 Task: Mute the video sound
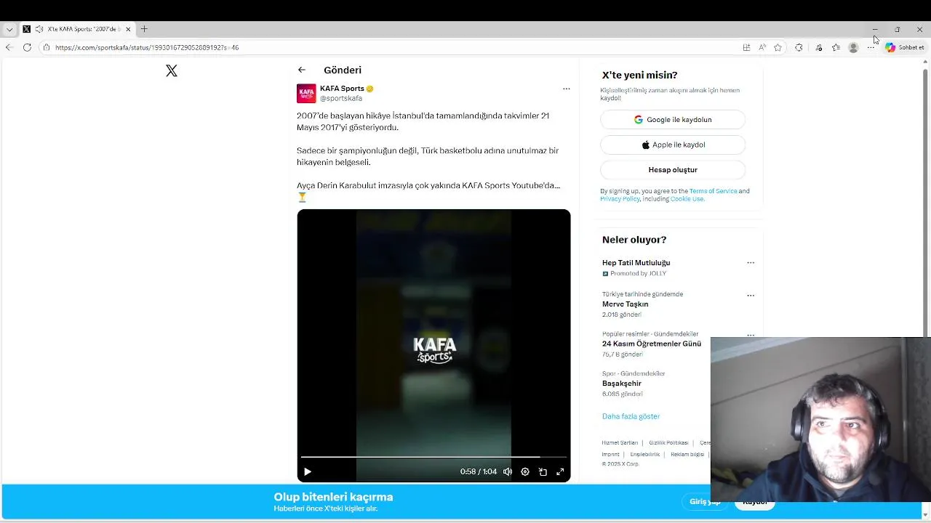pyautogui.click(x=508, y=471)
